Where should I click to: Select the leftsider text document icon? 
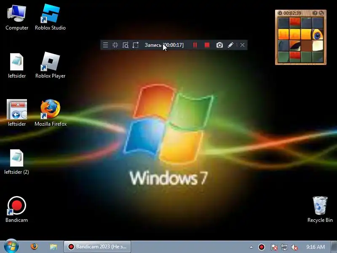[x=17, y=65]
